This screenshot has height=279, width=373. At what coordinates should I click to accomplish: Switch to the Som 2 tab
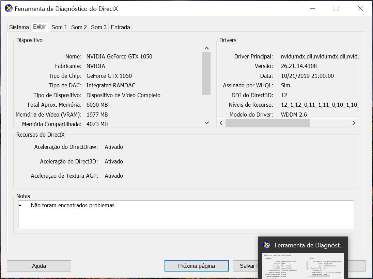(79, 27)
